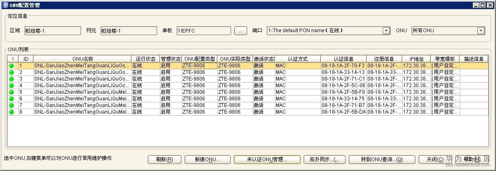Sort by the ONU实际类型 column header
The image size is (496, 171).
(x=235, y=59)
